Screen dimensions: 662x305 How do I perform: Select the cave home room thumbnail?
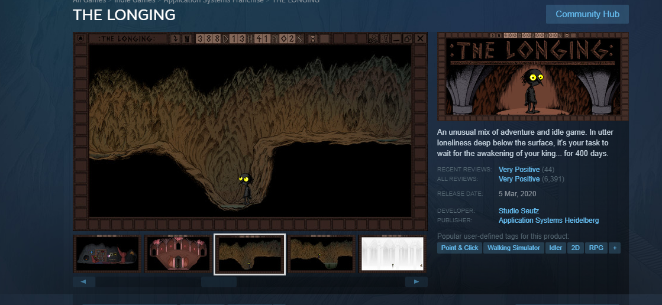(x=107, y=254)
